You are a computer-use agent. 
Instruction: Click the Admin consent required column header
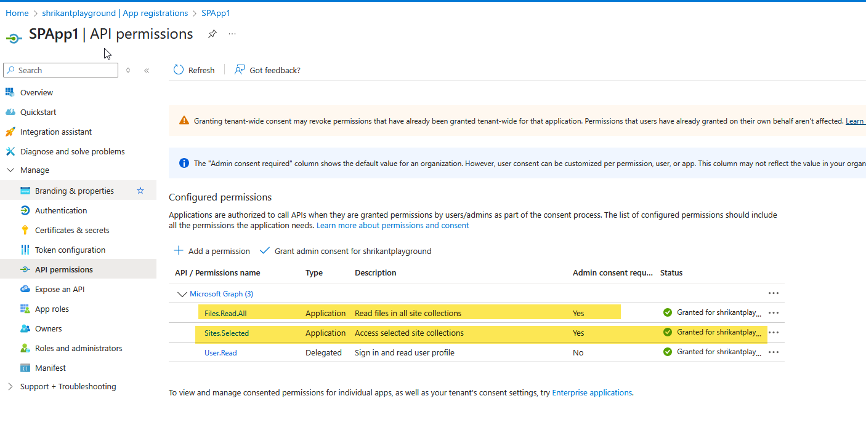612,272
